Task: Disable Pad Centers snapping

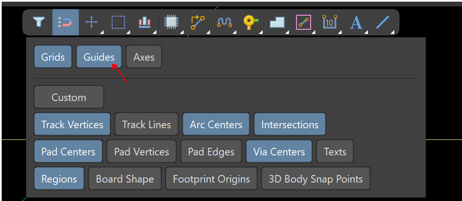Action: tap(68, 152)
